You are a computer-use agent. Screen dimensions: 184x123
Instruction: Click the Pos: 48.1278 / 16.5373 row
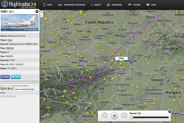[20, 64]
